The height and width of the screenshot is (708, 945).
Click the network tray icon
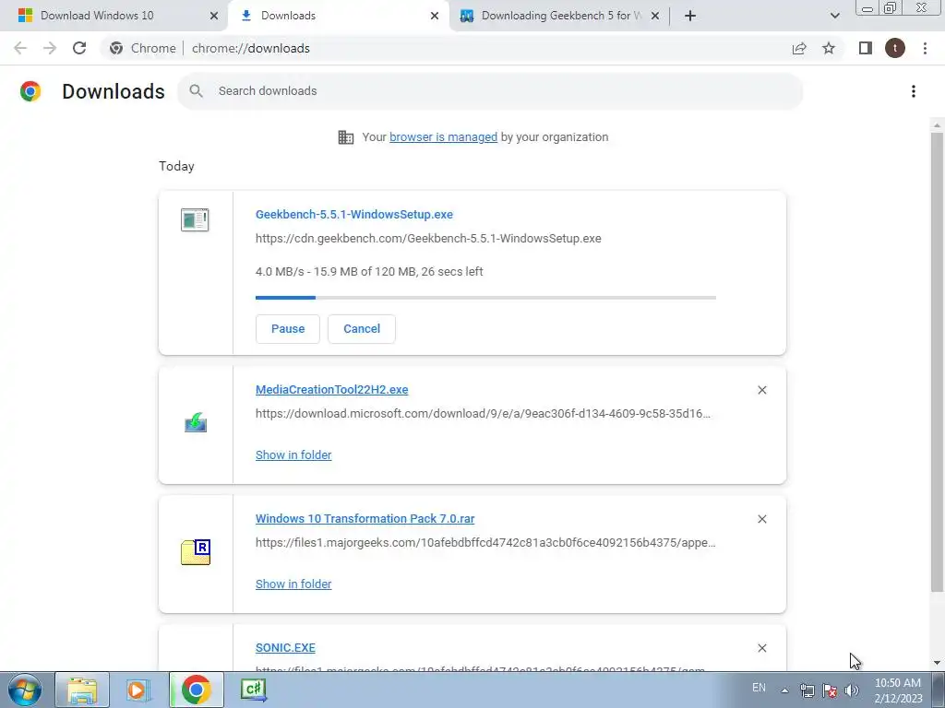tap(807, 690)
